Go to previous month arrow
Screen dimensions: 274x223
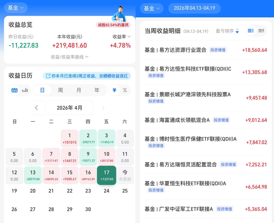37,108
